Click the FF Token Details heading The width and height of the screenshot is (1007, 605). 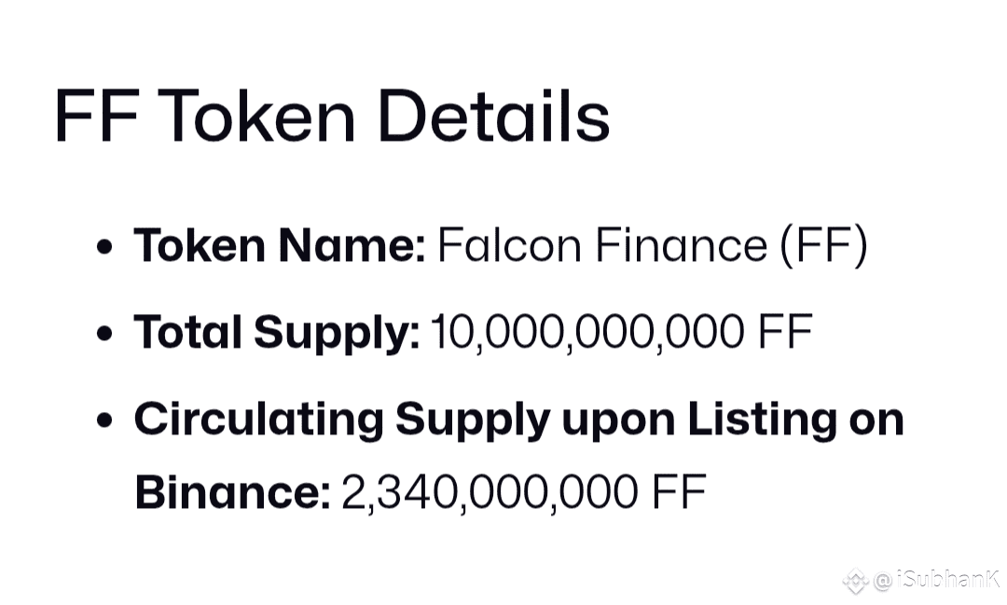(332, 116)
